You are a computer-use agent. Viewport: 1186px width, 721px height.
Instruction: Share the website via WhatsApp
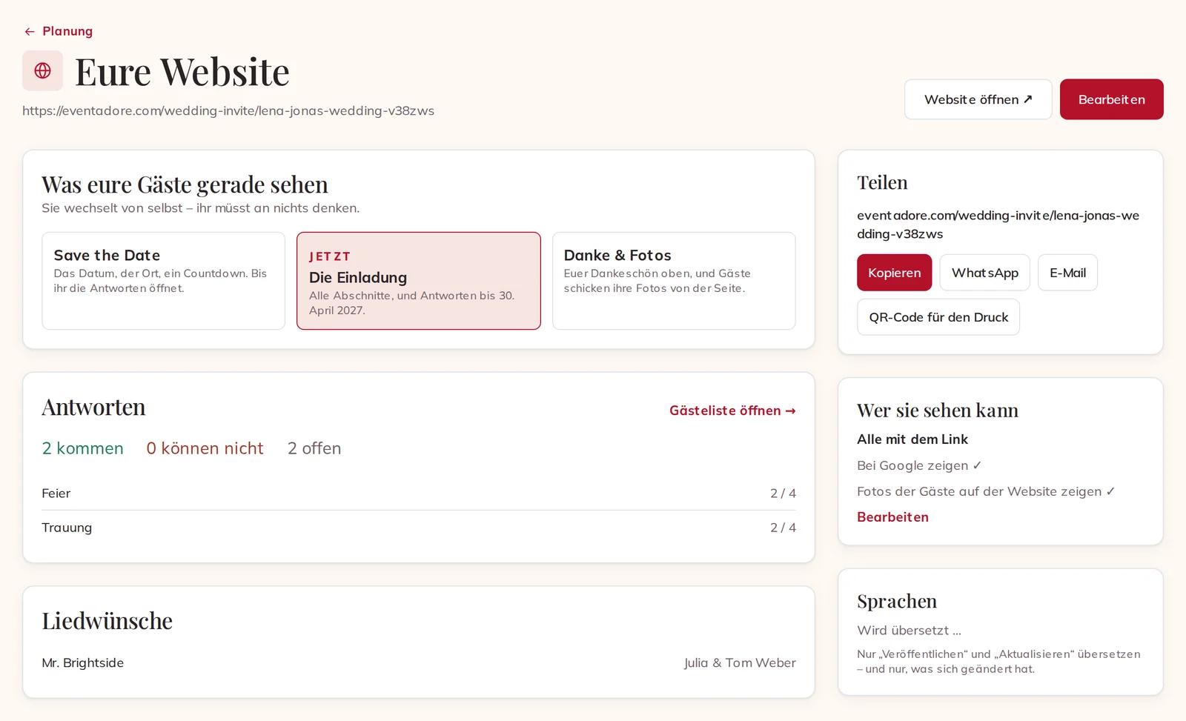point(985,273)
